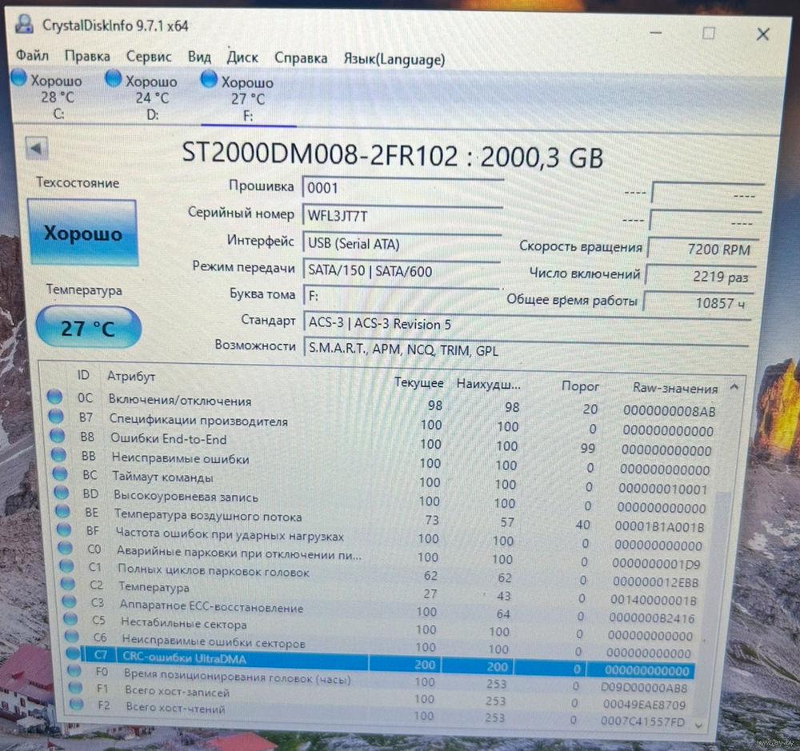The image size is (800, 751).
Task: Click the Буква тома field
Action: point(401,296)
